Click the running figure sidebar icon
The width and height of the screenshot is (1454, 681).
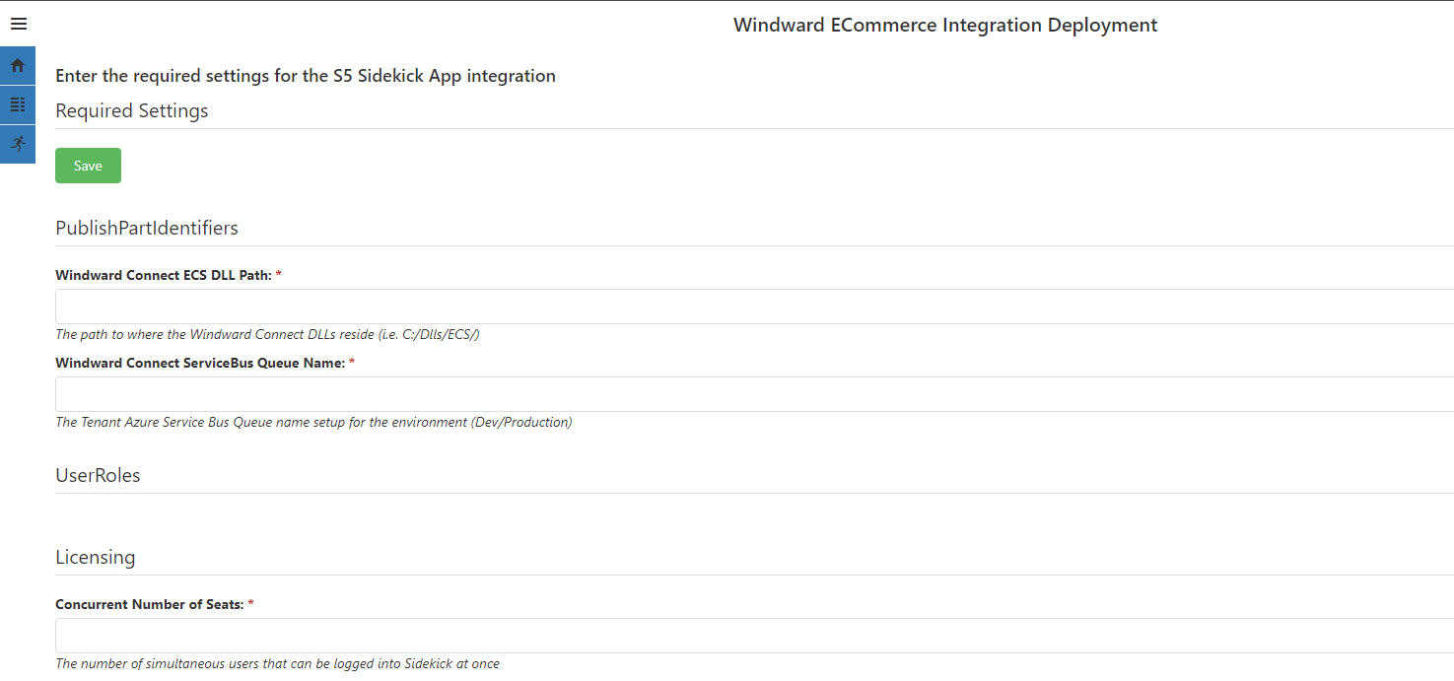[18, 144]
